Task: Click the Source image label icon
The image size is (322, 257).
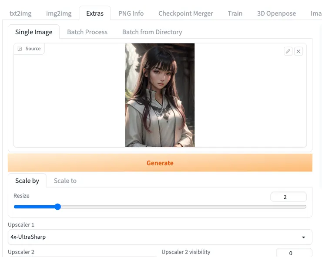Action: click(x=20, y=49)
